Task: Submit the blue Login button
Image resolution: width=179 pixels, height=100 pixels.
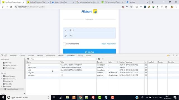Action: click(89, 51)
